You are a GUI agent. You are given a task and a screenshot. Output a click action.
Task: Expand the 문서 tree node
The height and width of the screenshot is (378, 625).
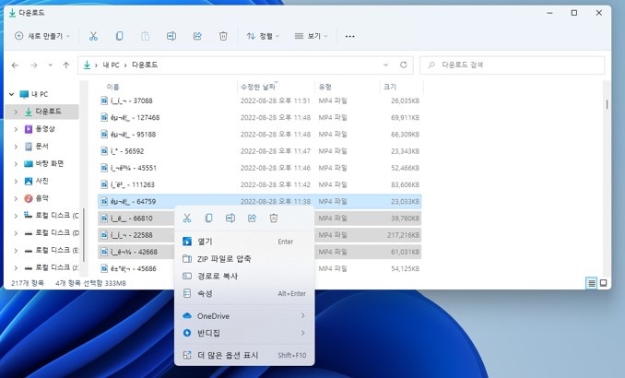pos(16,147)
